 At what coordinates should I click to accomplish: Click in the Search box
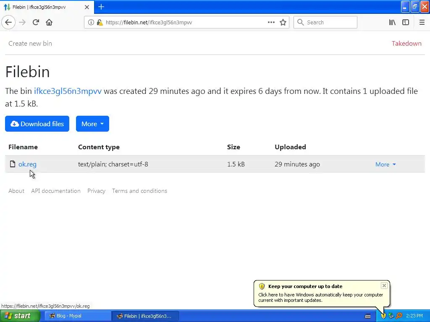click(x=325, y=22)
